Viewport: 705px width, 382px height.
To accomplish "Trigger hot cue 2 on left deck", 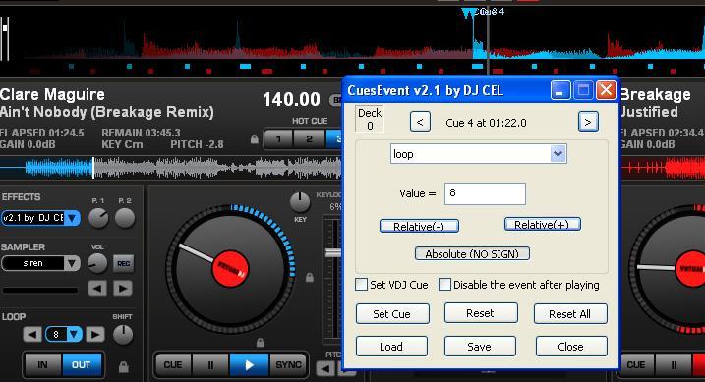I will (x=309, y=138).
